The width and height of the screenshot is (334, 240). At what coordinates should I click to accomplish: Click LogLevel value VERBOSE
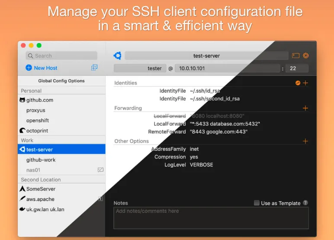(x=201, y=165)
